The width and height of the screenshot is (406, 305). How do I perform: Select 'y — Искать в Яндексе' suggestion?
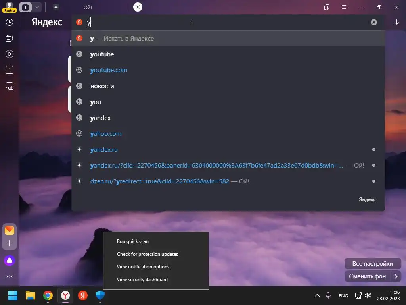[x=228, y=39]
